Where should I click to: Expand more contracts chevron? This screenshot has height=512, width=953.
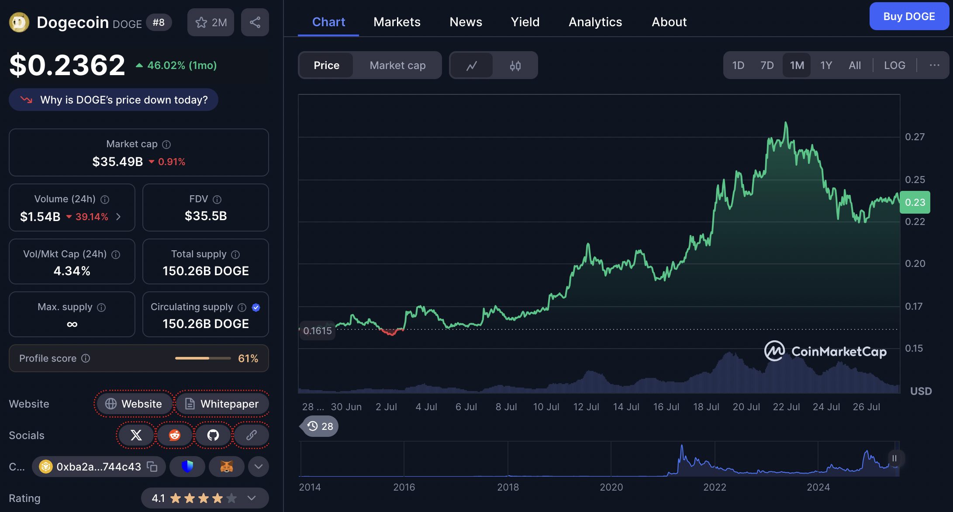[259, 467]
